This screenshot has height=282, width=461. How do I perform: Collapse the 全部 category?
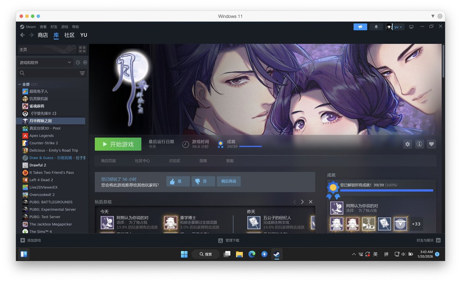click(x=20, y=84)
